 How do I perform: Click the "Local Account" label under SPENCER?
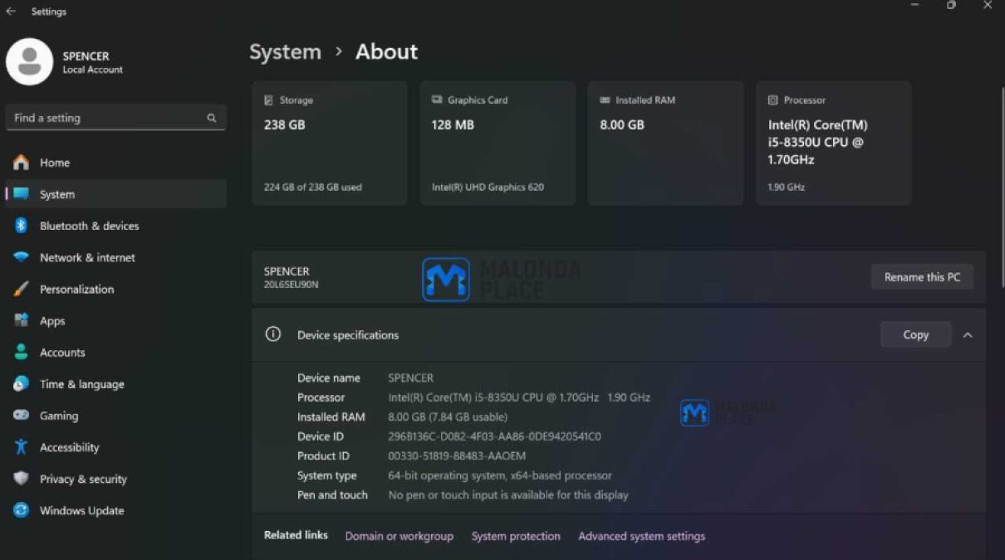pos(93,70)
